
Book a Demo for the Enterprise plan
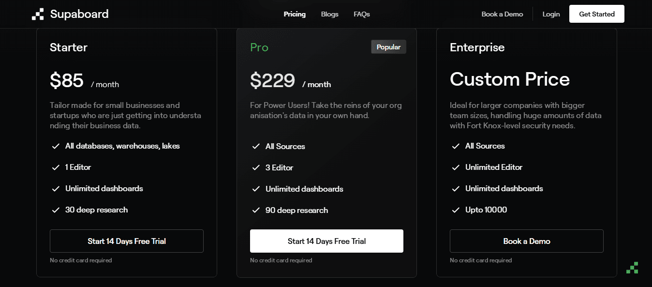526,241
